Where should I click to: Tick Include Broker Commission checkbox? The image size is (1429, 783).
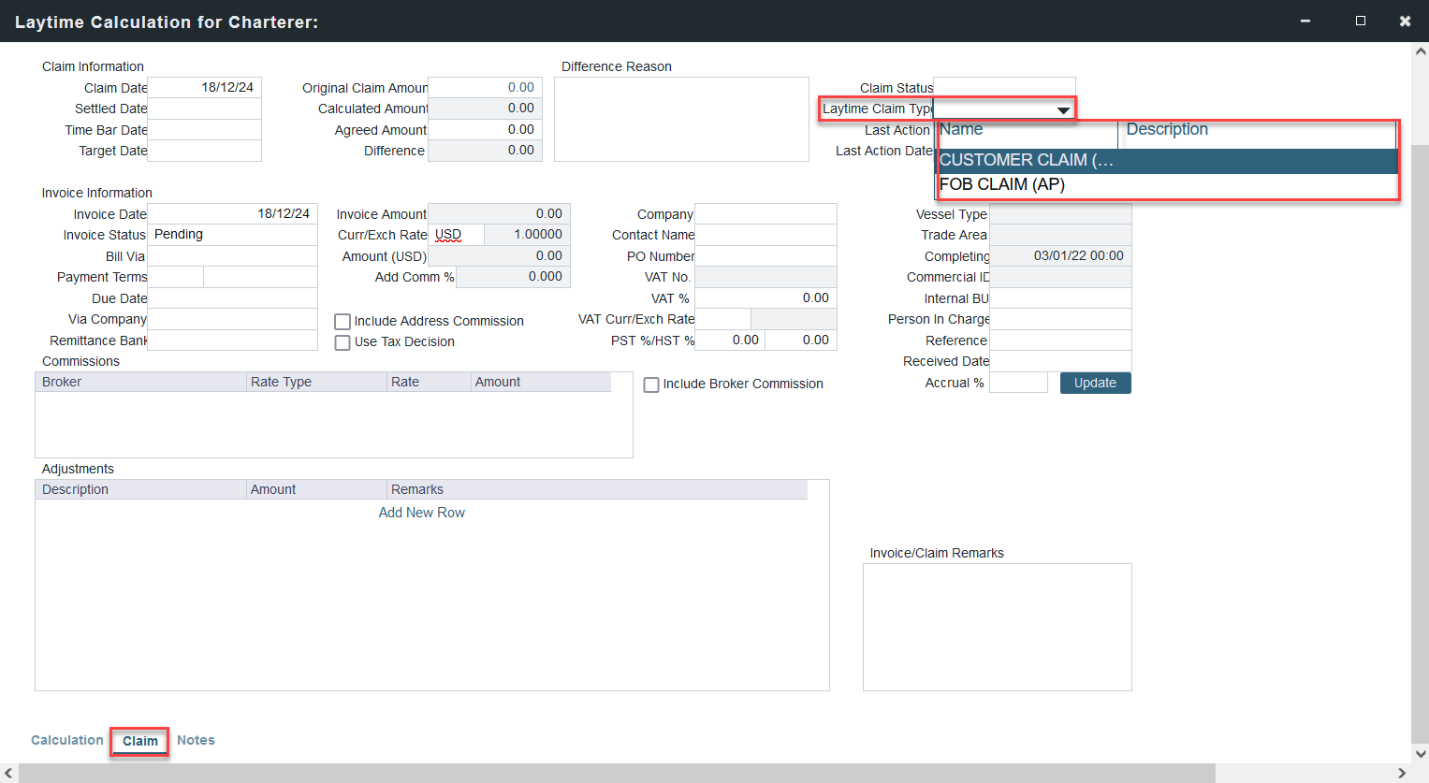(651, 384)
